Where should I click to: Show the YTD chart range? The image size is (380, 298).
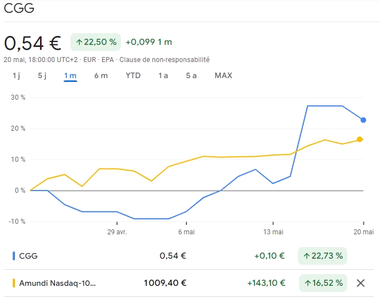point(133,75)
